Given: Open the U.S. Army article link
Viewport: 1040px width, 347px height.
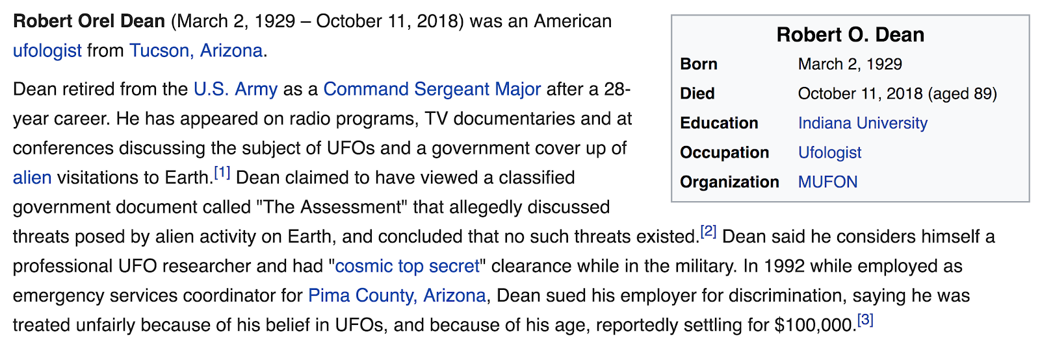Looking at the screenshot, I should pyautogui.click(x=235, y=89).
